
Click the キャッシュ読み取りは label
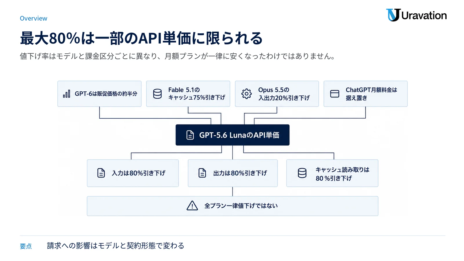tap(342, 170)
